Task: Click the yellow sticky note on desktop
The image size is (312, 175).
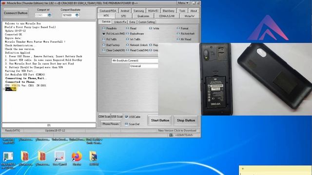Action: tap(275, 170)
